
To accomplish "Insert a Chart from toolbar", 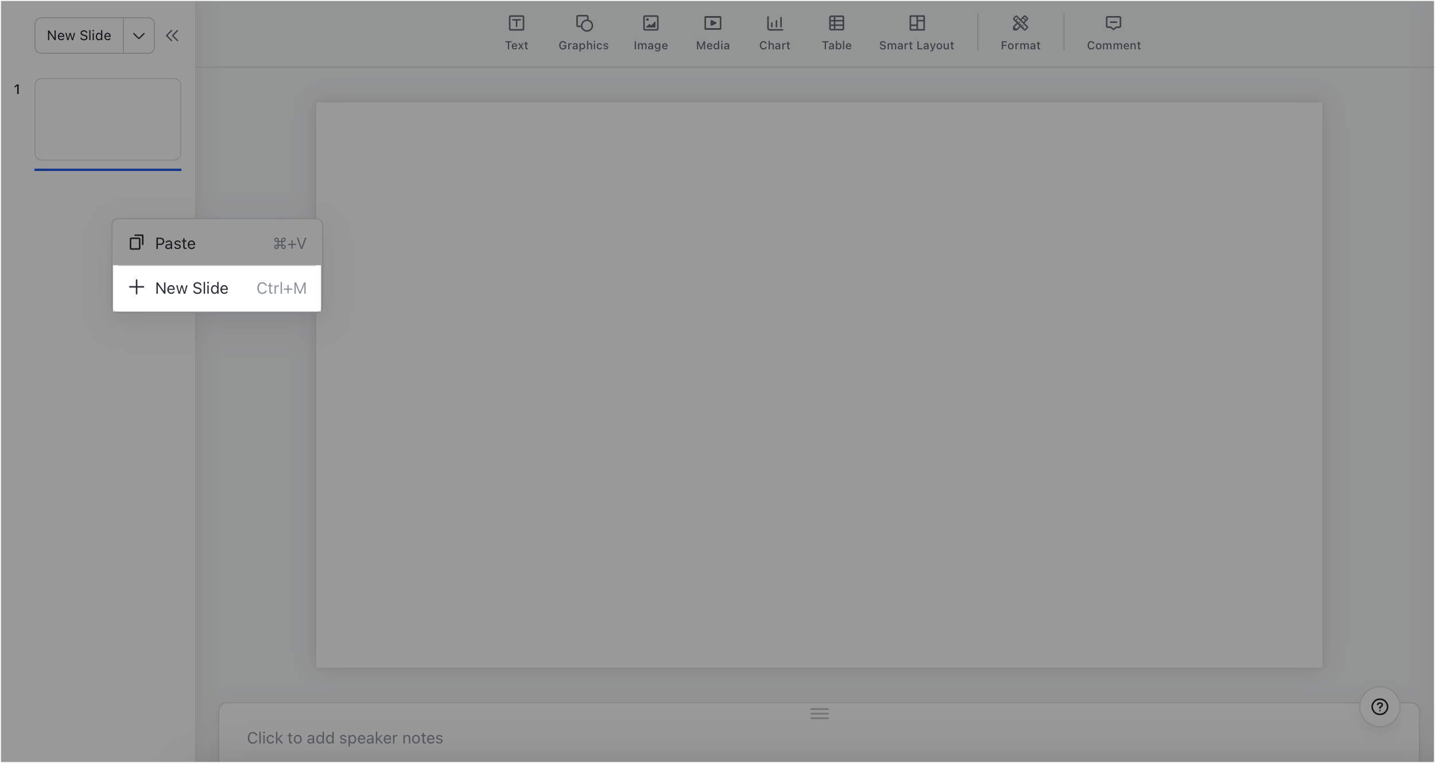I will click(774, 33).
